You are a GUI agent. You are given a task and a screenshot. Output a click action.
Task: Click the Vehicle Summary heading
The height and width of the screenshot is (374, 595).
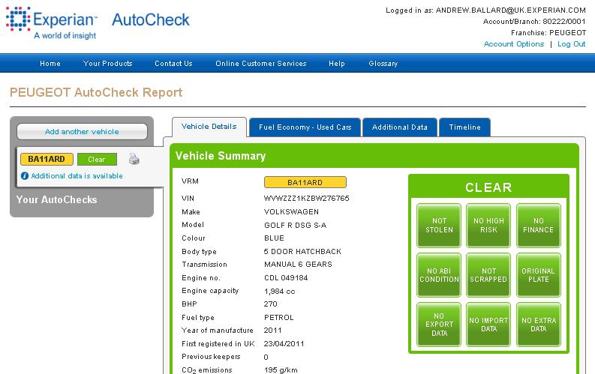click(x=221, y=156)
